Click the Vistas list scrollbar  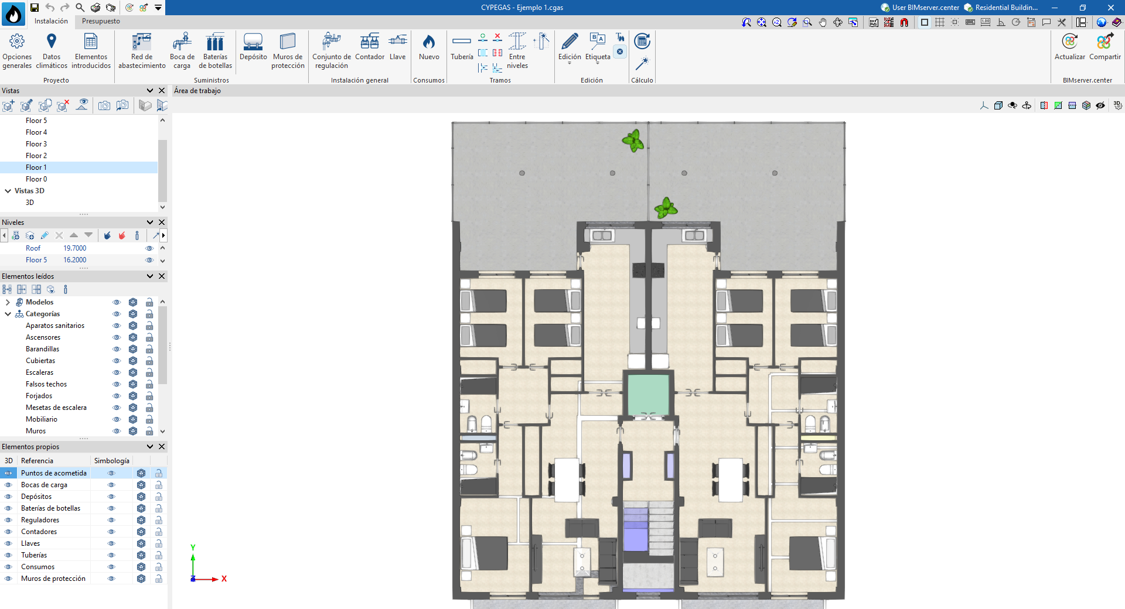(163, 170)
